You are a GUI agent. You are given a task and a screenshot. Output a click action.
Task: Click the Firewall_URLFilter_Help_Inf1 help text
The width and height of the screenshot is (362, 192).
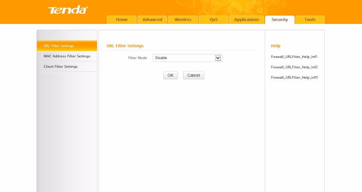[294, 57]
